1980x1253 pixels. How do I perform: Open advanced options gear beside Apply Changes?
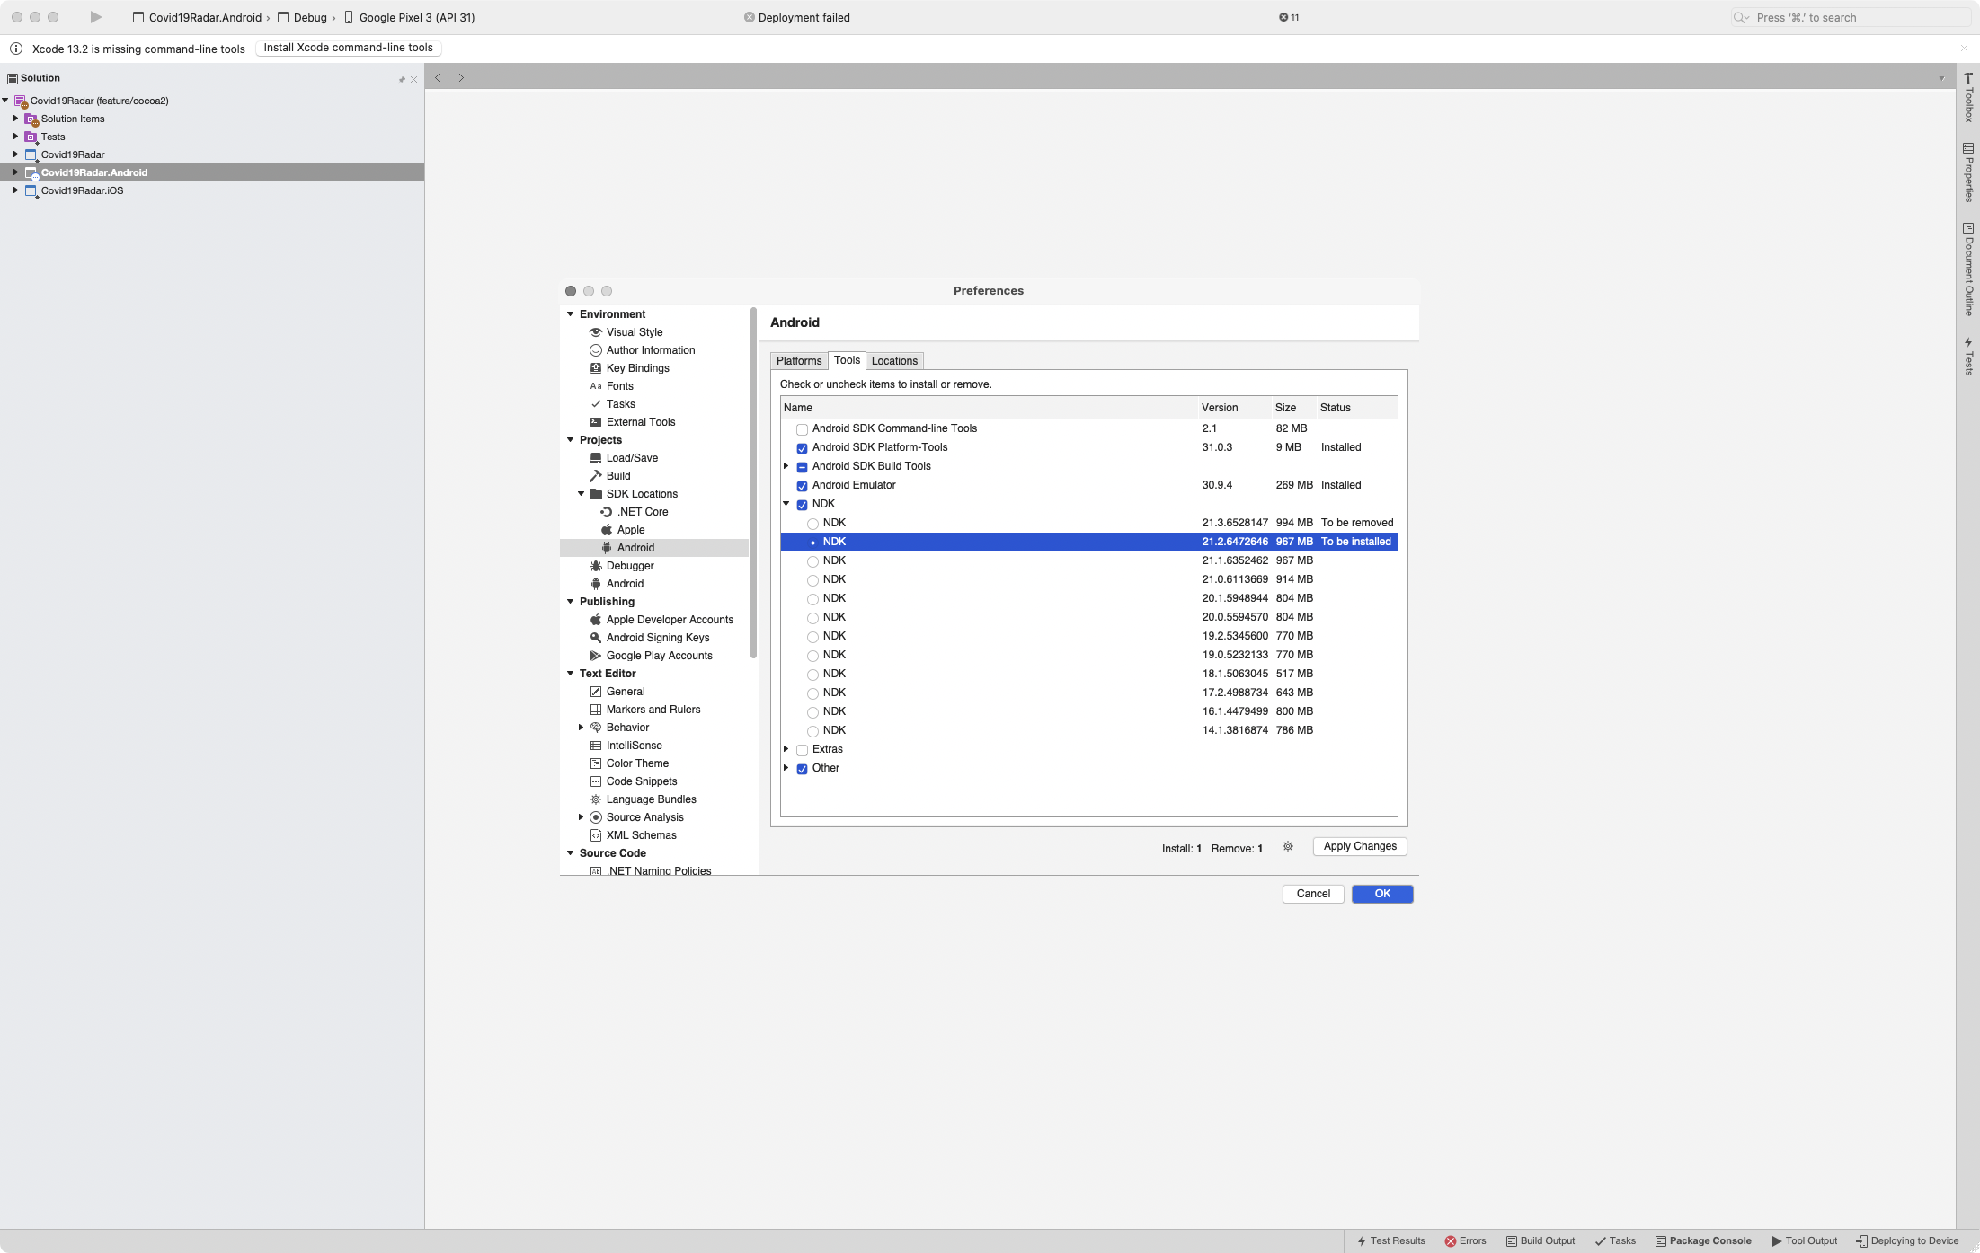1288,846
